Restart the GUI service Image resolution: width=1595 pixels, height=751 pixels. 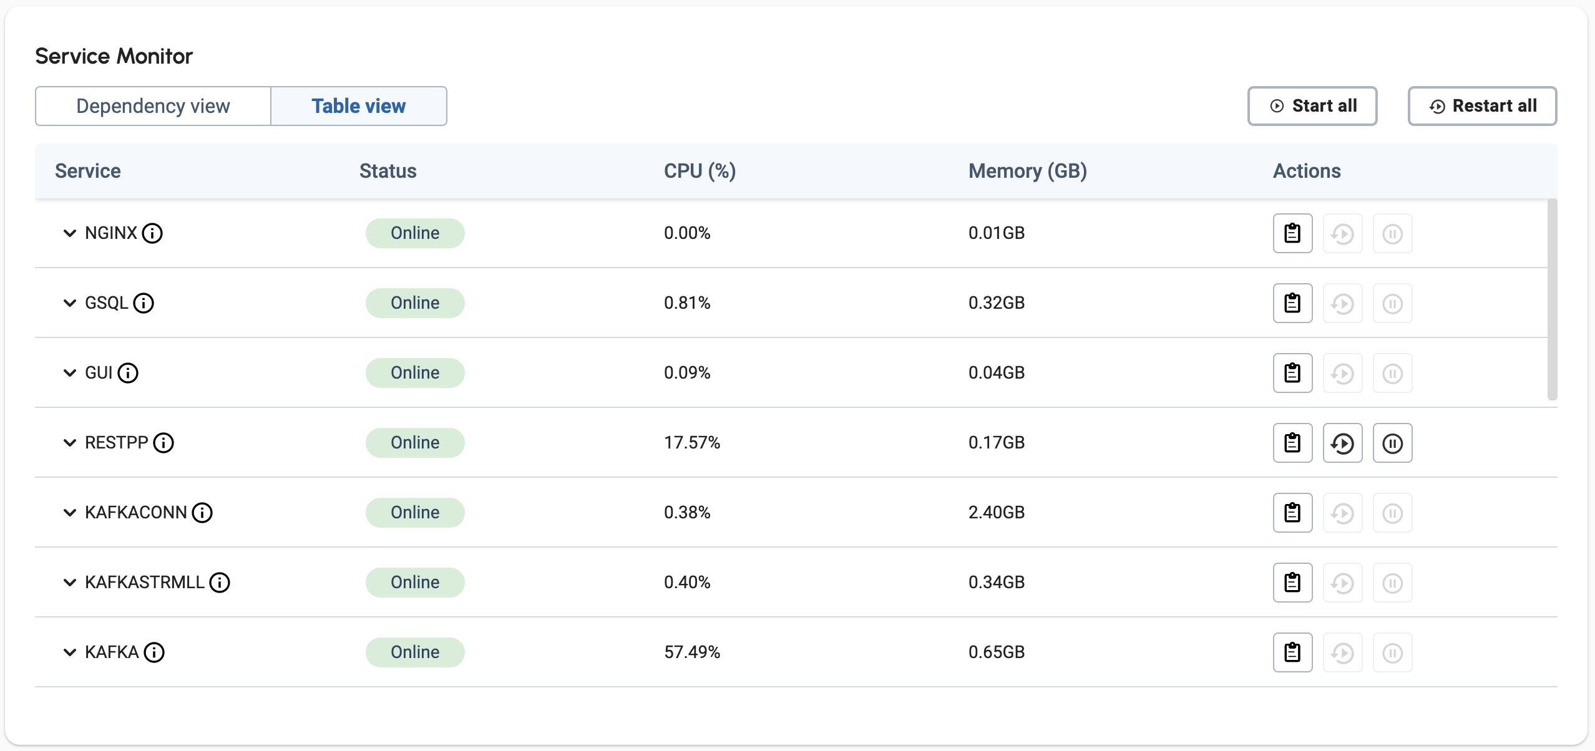1343,372
